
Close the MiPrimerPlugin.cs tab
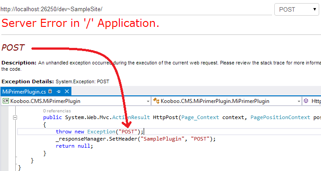pyautogui.click(x=67, y=91)
